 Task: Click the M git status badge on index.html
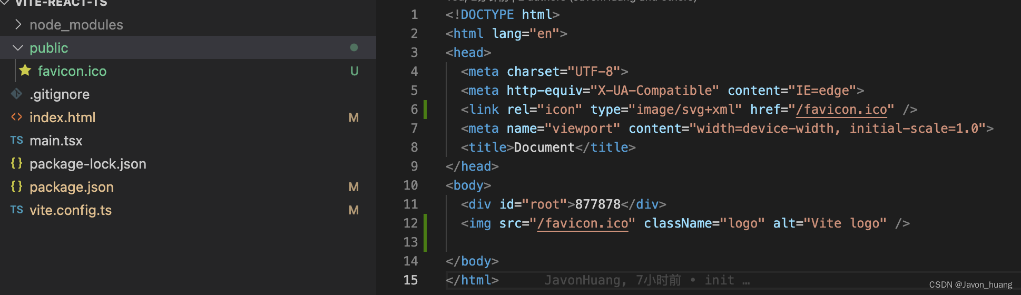click(x=354, y=117)
